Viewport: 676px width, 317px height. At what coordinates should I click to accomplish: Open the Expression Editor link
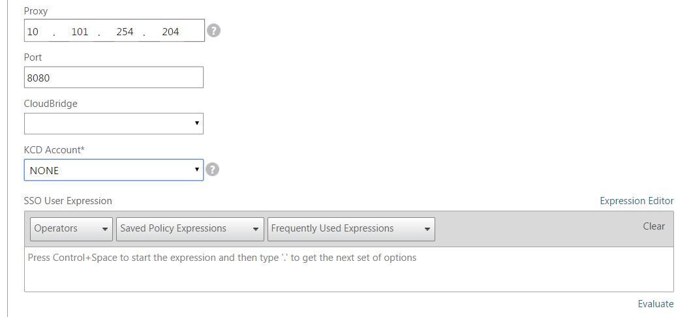(x=636, y=201)
